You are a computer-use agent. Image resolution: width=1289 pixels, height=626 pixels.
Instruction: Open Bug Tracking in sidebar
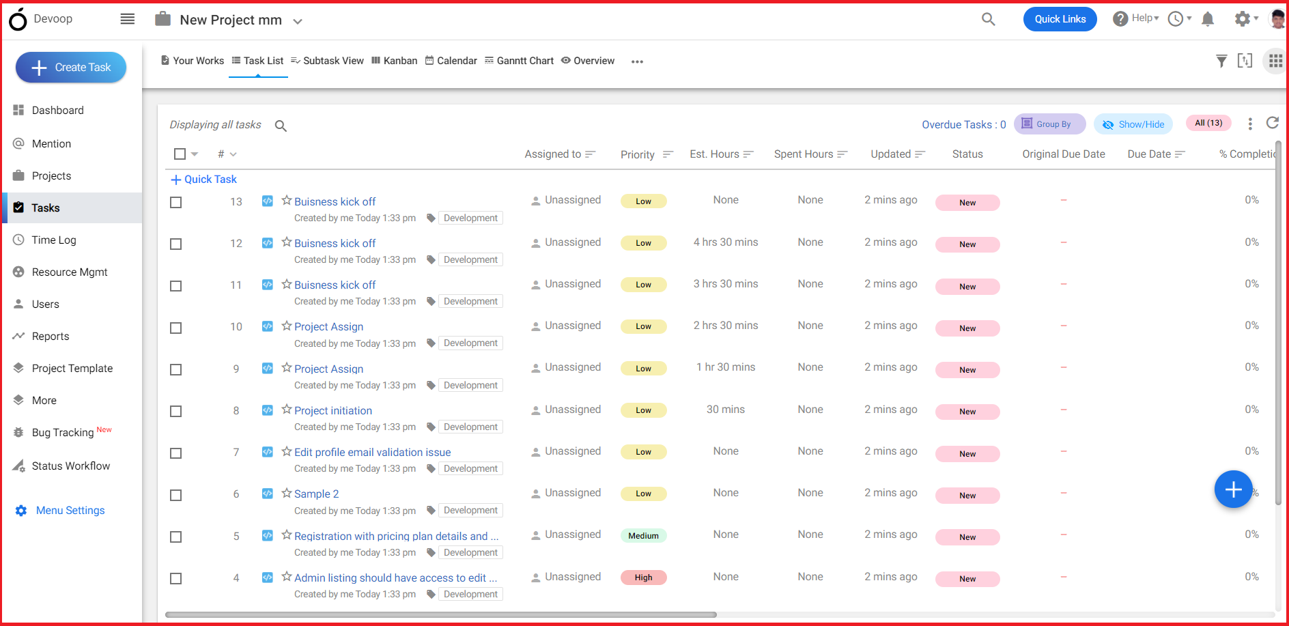pyautogui.click(x=63, y=432)
